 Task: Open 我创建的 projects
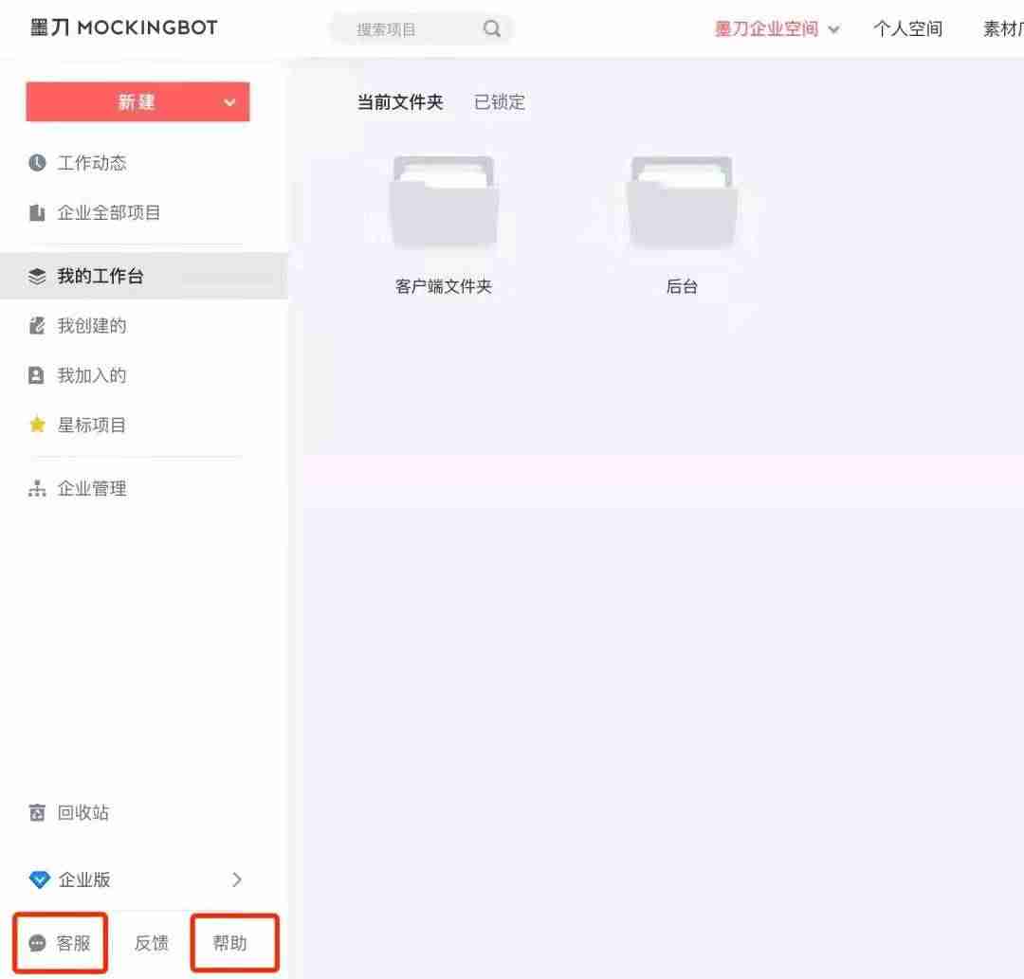click(92, 325)
